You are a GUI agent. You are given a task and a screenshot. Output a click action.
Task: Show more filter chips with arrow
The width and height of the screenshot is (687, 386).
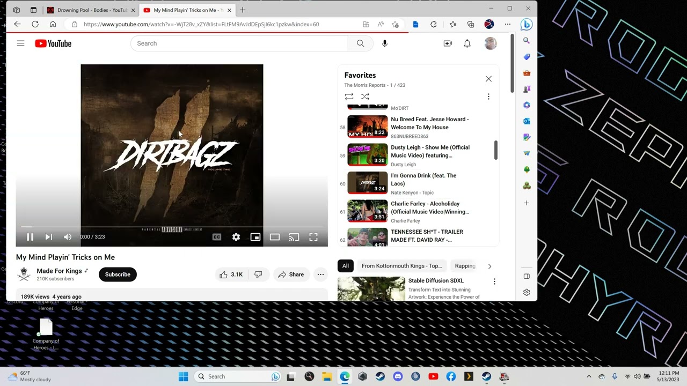pyautogui.click(x=489, y=266)
